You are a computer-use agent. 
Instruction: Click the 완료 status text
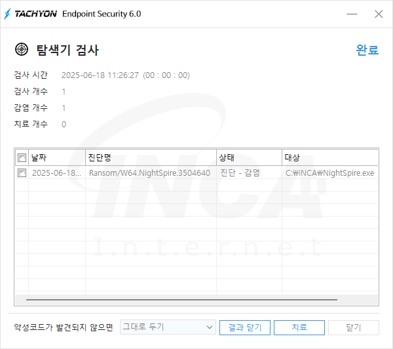click(367, 50)
